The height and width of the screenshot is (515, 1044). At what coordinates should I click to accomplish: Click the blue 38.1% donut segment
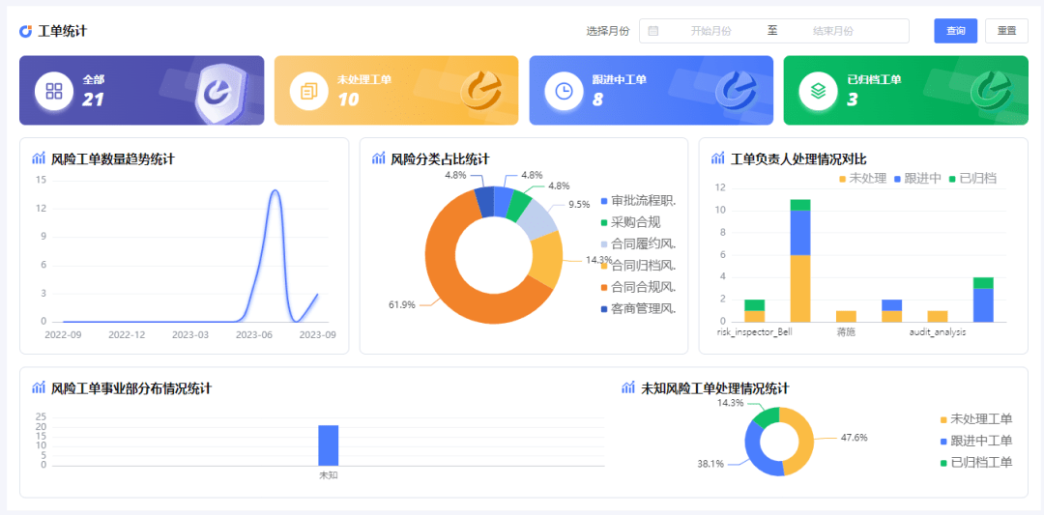pyautogui.click(x=759, y=452)
